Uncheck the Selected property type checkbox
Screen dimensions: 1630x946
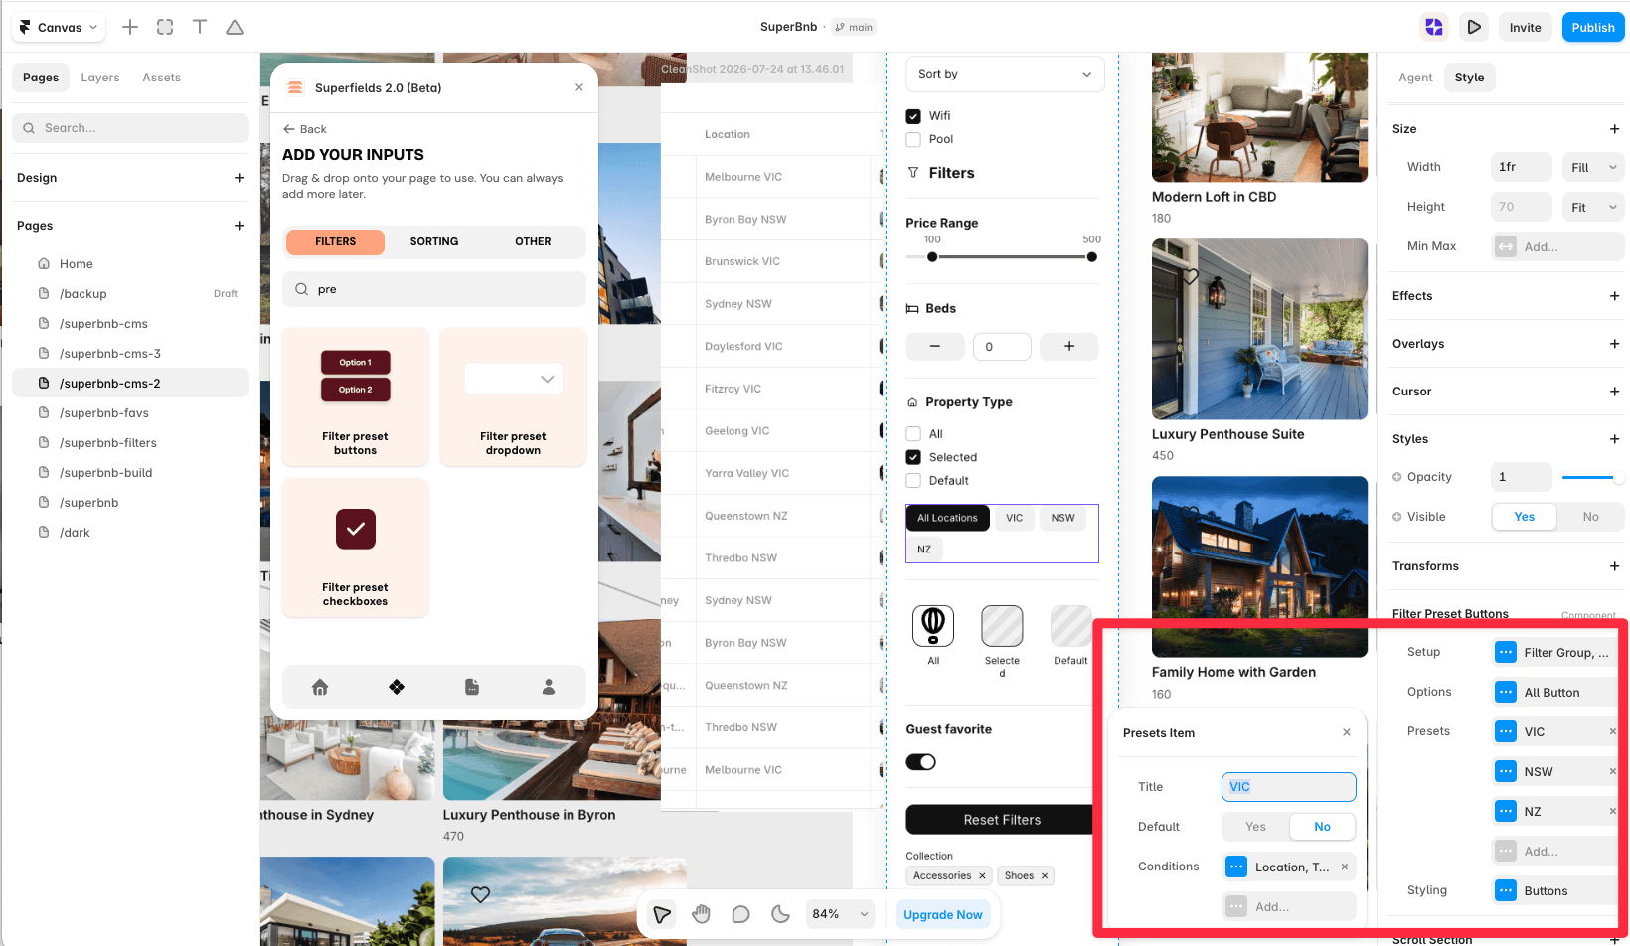(913, 457)
